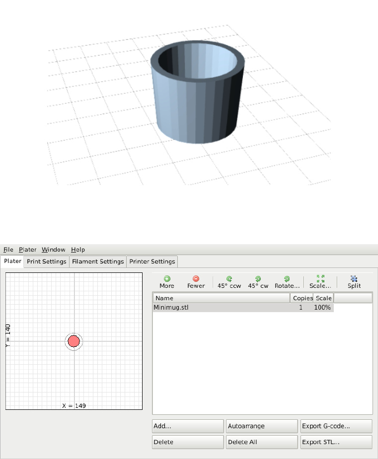Click the Copies value 1 cell
Screen dimensions: 378x459
302,307
